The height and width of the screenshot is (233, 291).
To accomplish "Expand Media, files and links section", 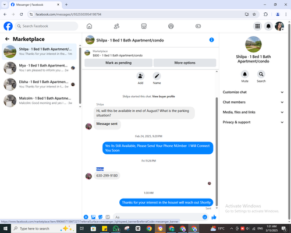I will [x=253, y=112].
